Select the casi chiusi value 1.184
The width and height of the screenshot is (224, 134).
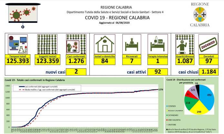(207, 72)
